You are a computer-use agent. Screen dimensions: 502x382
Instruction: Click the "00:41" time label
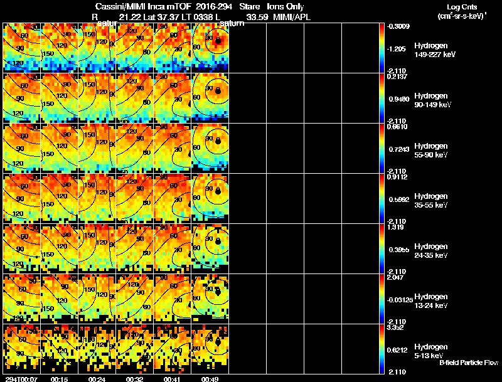pos(172,379)
